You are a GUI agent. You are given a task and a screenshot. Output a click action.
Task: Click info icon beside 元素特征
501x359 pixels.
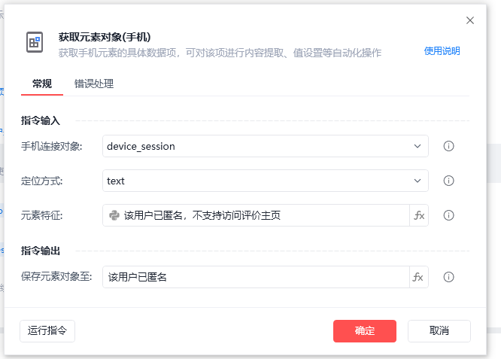449,215
